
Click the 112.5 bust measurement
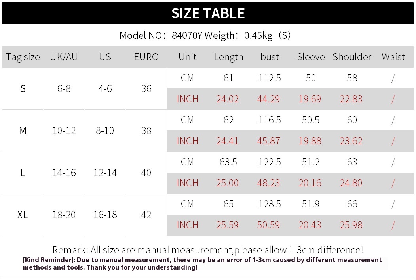coord(270,78)
